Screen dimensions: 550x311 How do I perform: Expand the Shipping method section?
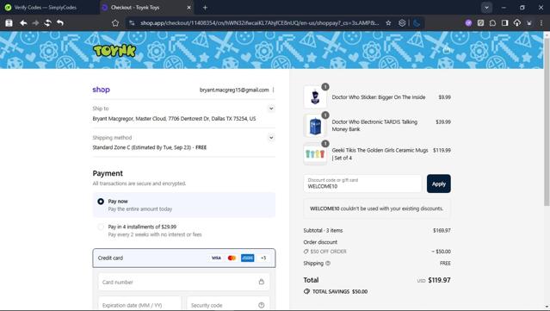pos(271,138)
